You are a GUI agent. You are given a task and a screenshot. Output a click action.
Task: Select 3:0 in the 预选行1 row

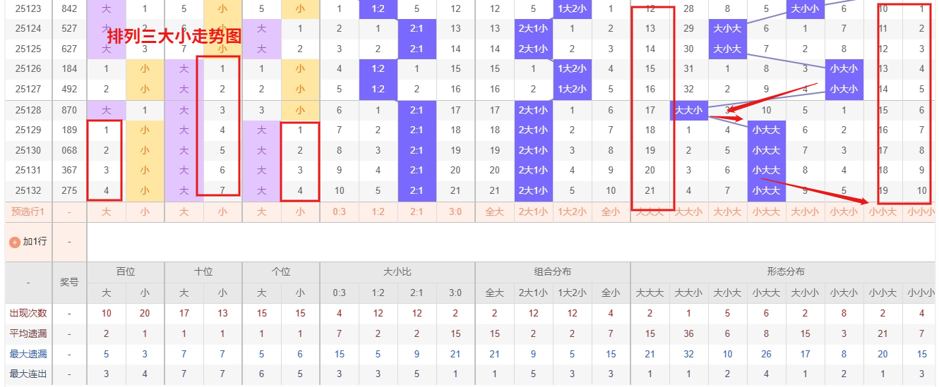(x=455, y=211)
